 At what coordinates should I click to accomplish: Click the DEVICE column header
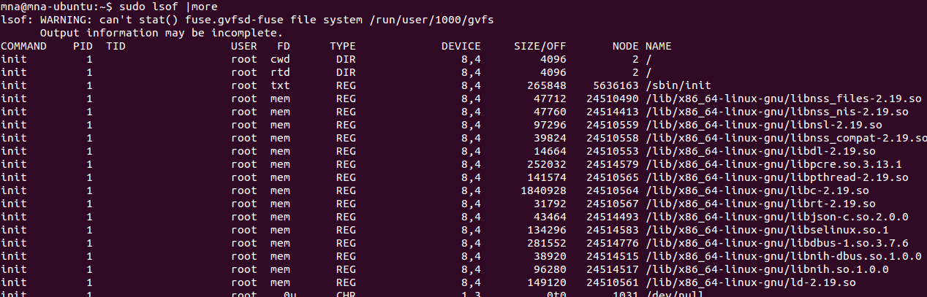click(461, 46)
